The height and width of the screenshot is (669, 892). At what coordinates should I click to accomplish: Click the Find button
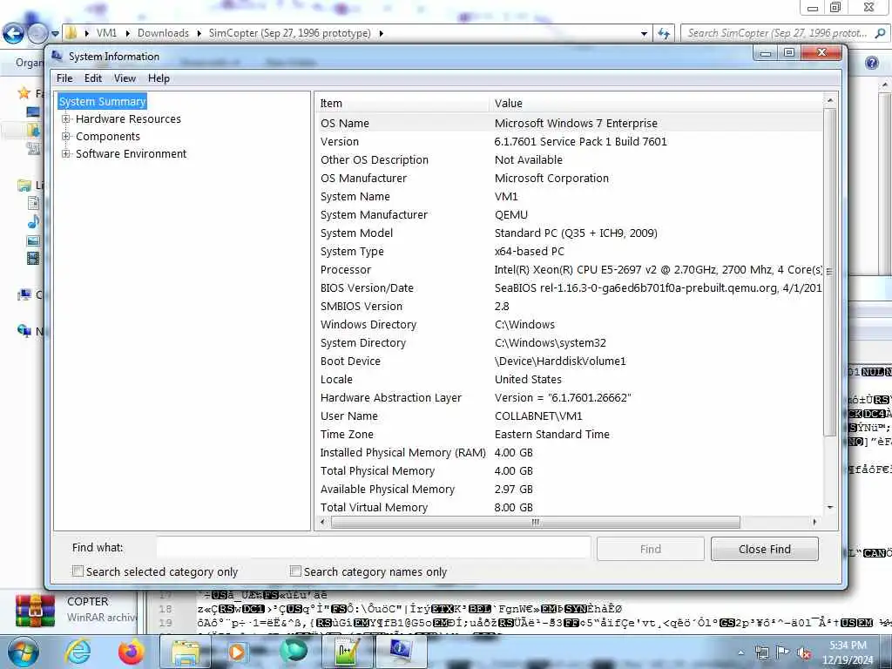click(650, 549)
